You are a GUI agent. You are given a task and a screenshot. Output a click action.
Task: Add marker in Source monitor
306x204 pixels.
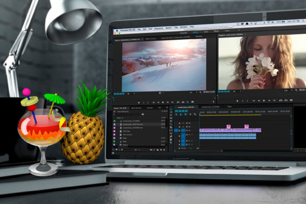139,102
